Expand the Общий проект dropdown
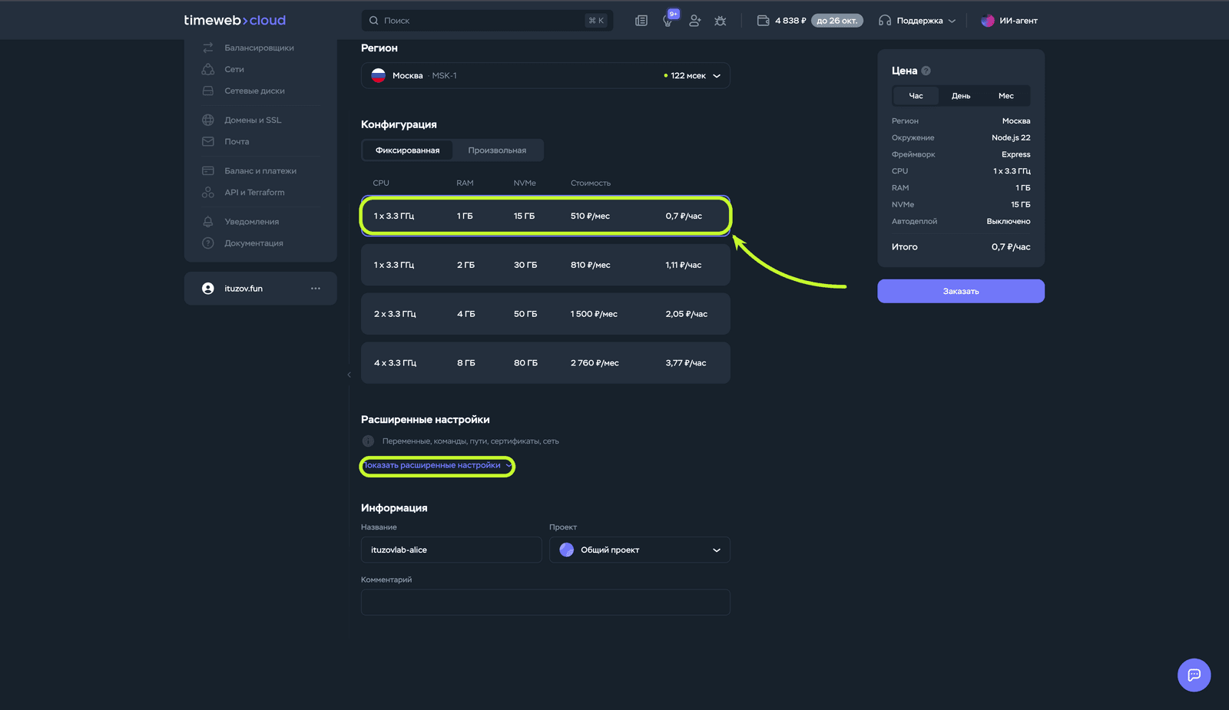The image size is (1229, 710). [x=639, y=550]
